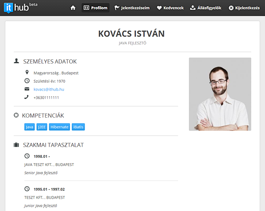
Task: Click the clock icon beside 1995.01 - 1997.02
Action: (27, 189)
